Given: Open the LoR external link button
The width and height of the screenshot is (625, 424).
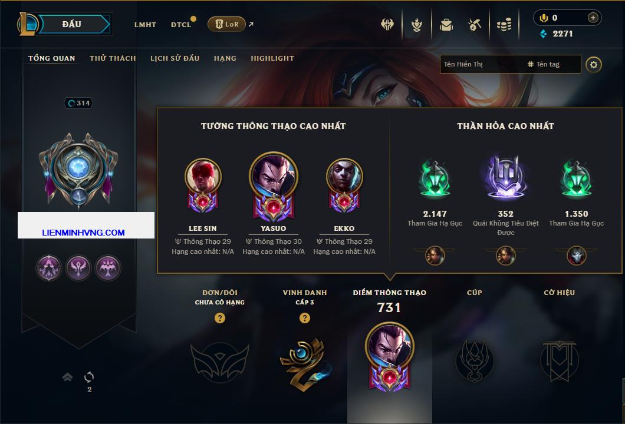Looking at the screenshot, I should (x=226, y=24).
